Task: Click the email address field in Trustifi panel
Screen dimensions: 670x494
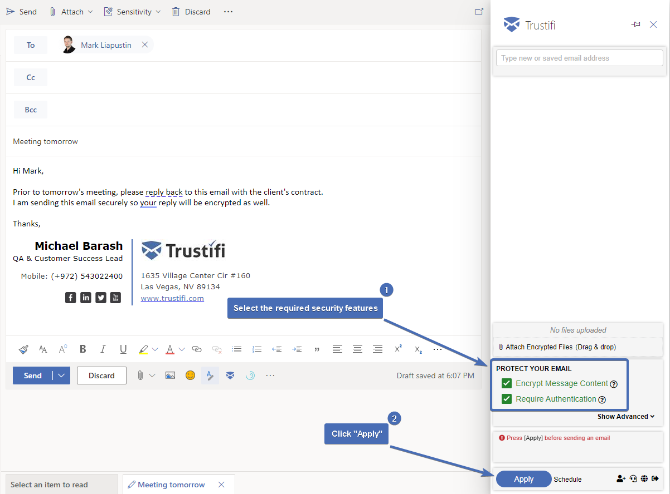Action: click(x=580, y=58)
